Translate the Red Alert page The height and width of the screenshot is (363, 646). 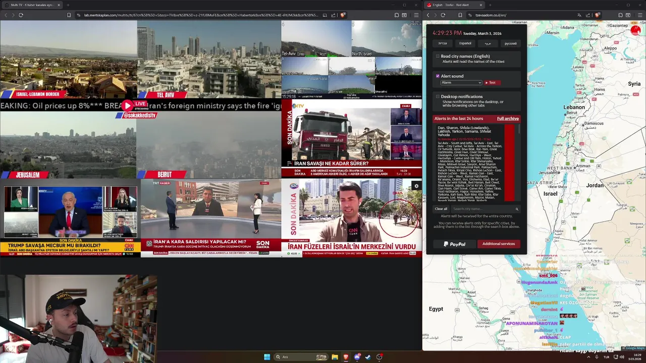pyautogui.click(x=579, y=15)
